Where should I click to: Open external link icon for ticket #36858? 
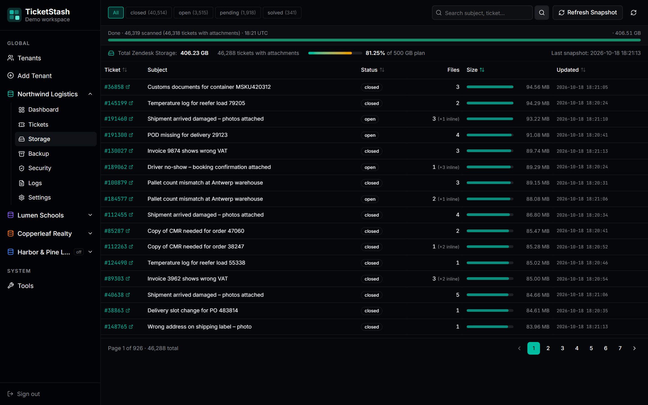pyautogui.click(x=128, y=87)
